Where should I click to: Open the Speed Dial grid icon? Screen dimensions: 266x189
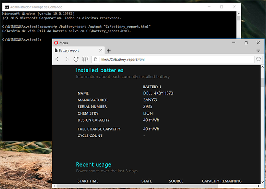[85, 59]
